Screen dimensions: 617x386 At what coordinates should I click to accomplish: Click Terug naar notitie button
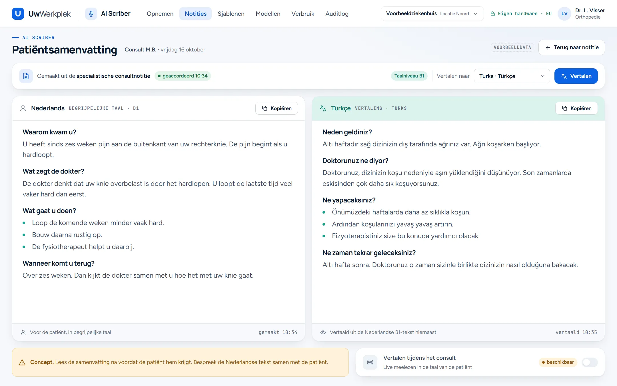click(572, 47)
